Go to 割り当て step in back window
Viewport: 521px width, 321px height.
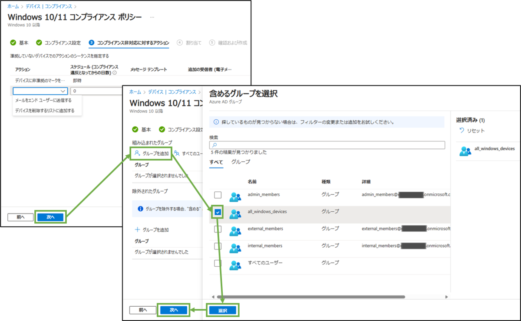189,43
